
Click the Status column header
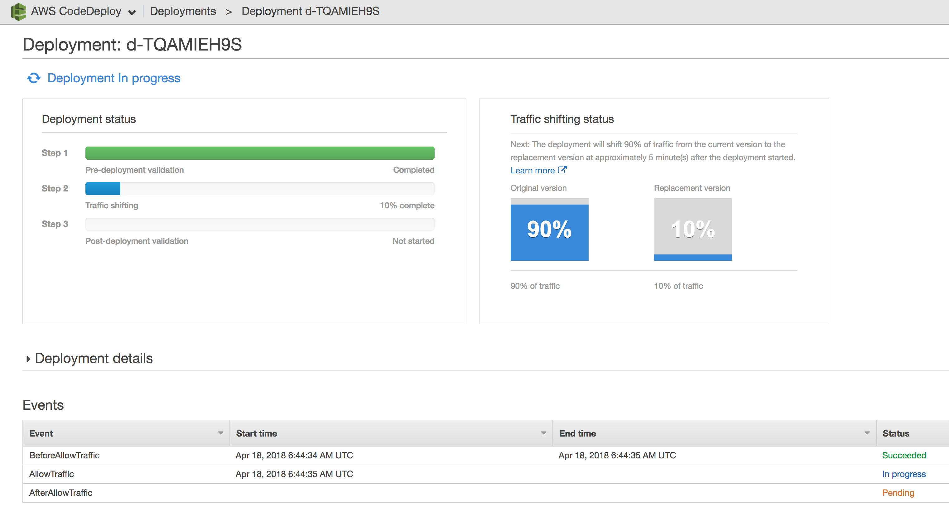click(x=896, y=433)
